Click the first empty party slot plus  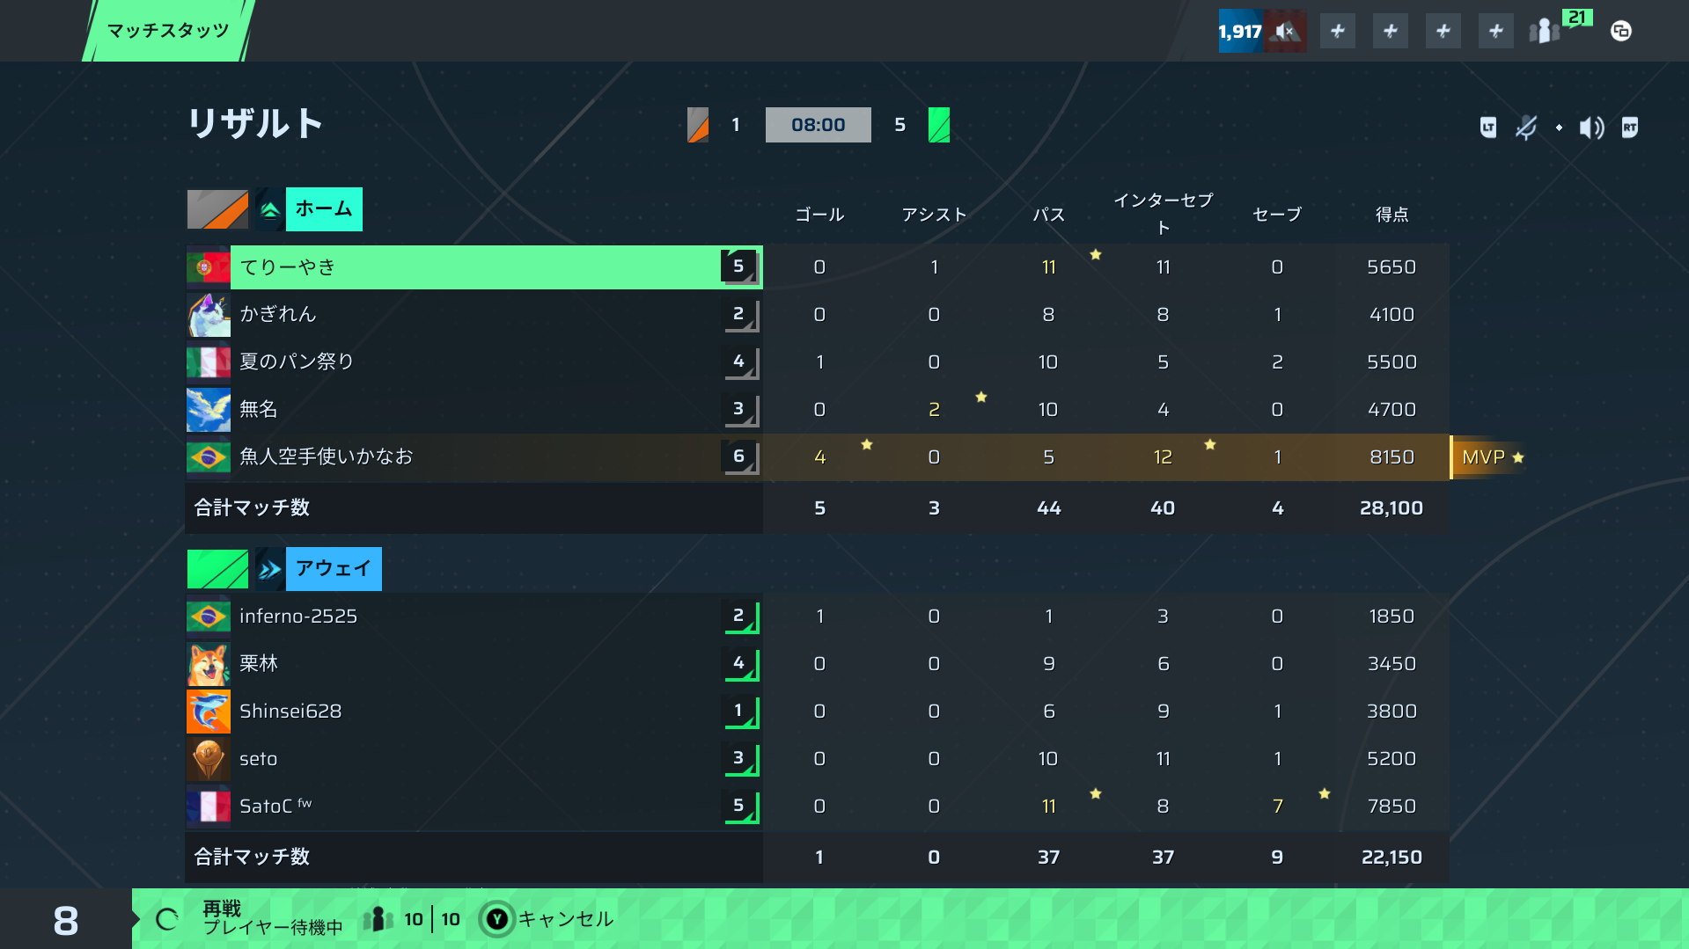[x=1338, y=31]
